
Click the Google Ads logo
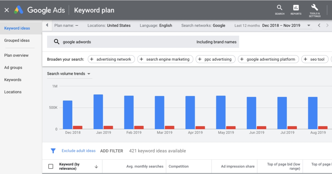tap(19, 10)
